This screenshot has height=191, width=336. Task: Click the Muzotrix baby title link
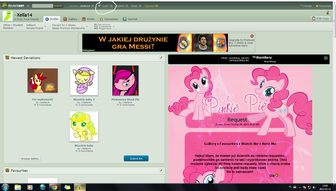pyautogui.click(x=84, y=145)
